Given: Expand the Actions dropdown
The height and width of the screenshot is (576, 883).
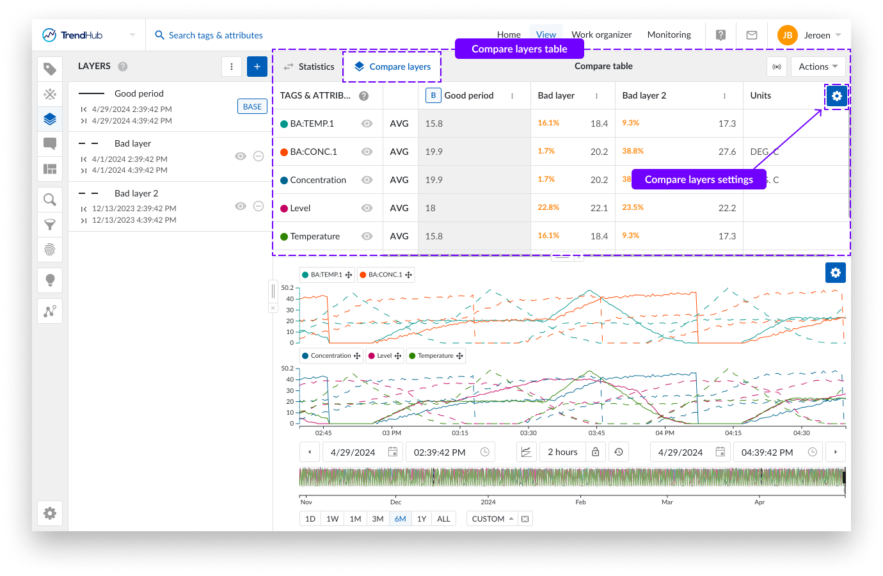Looking at the screenshot, I should tap(818, 67).
